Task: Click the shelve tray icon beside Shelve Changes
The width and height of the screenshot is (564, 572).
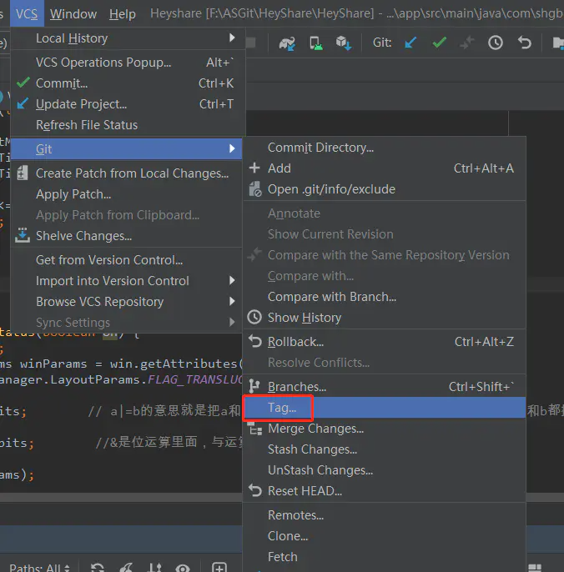Action: (23, 235)
